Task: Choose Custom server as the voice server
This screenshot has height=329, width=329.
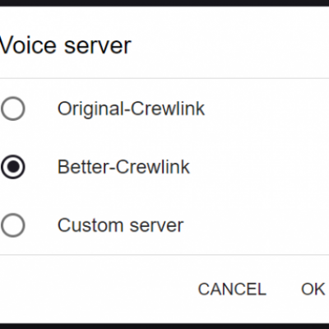Action: [x=13, y=225]
